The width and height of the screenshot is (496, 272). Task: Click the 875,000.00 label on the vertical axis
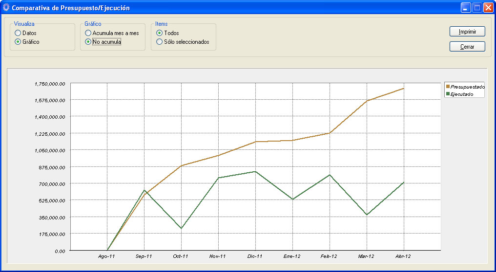point(50,167)
